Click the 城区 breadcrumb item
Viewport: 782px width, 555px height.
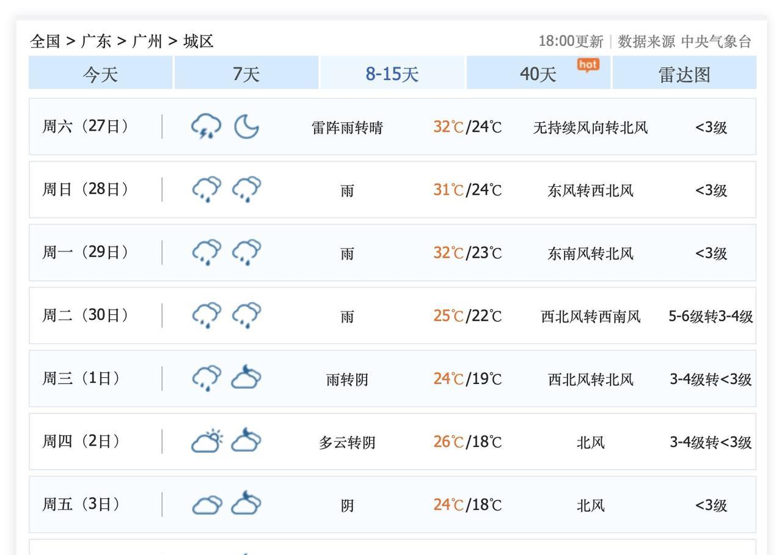click(x=199, y=42)
